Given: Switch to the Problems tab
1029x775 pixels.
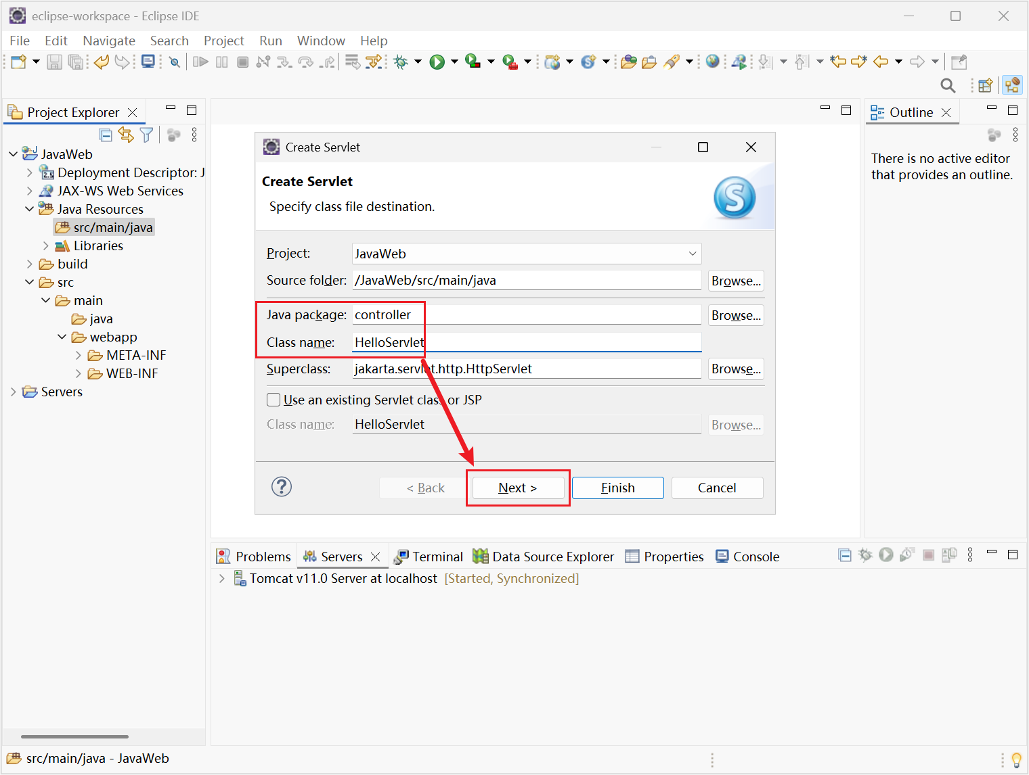Looking at the screenshot, I should point(254,557).
